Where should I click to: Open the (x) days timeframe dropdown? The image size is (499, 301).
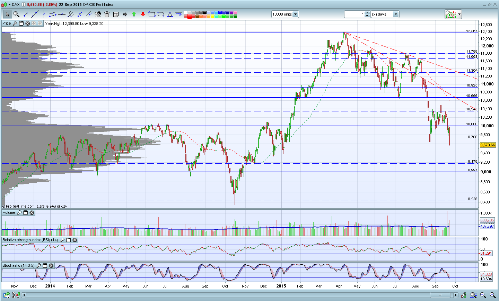point(396,14)
